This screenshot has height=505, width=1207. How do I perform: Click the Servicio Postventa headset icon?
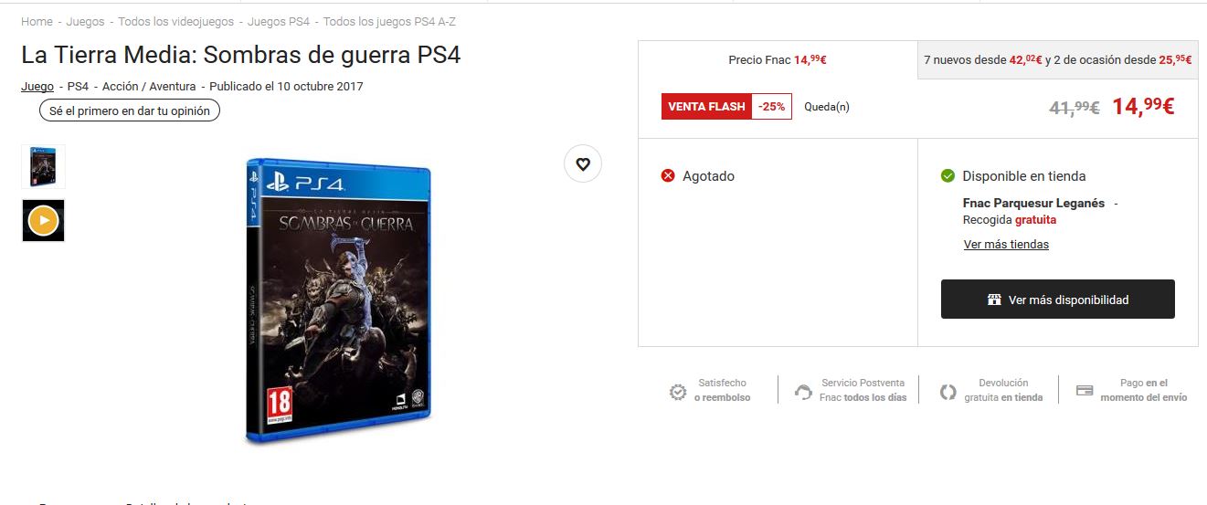(x=803, y=392)
